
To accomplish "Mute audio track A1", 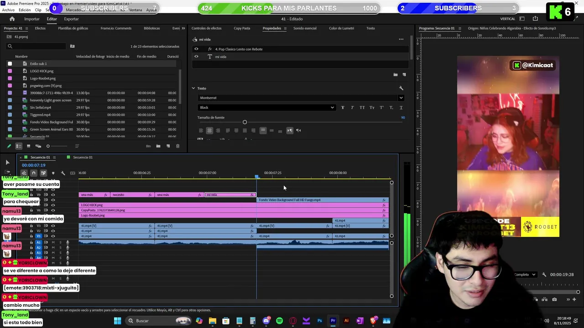I will pyautogui.click(x=53, y=242).
